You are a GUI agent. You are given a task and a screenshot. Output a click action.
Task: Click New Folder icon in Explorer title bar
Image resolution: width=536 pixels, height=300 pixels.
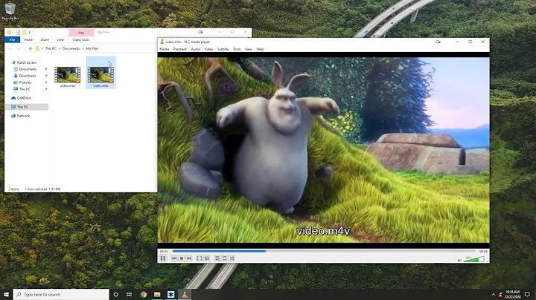[25, 33]
